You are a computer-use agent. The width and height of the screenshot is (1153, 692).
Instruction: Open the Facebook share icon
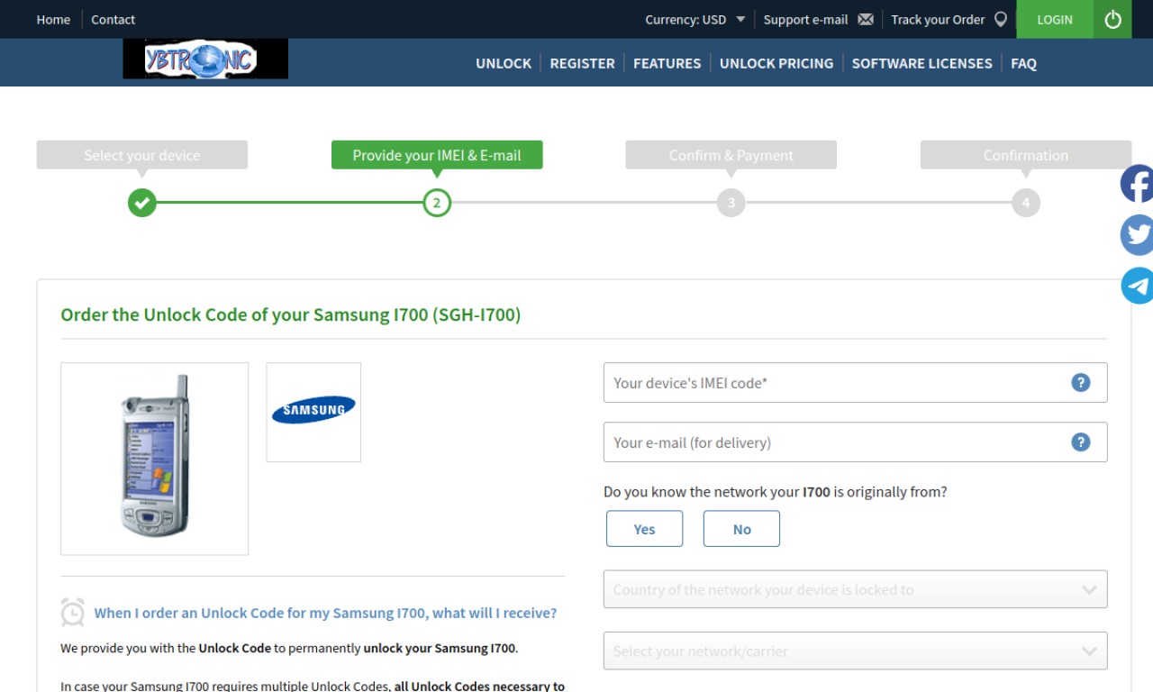1137,184
